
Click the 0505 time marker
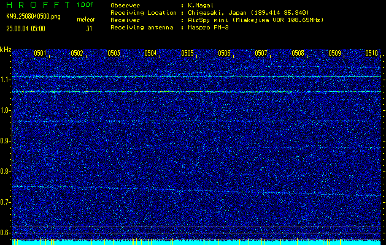tap(187, 53)
